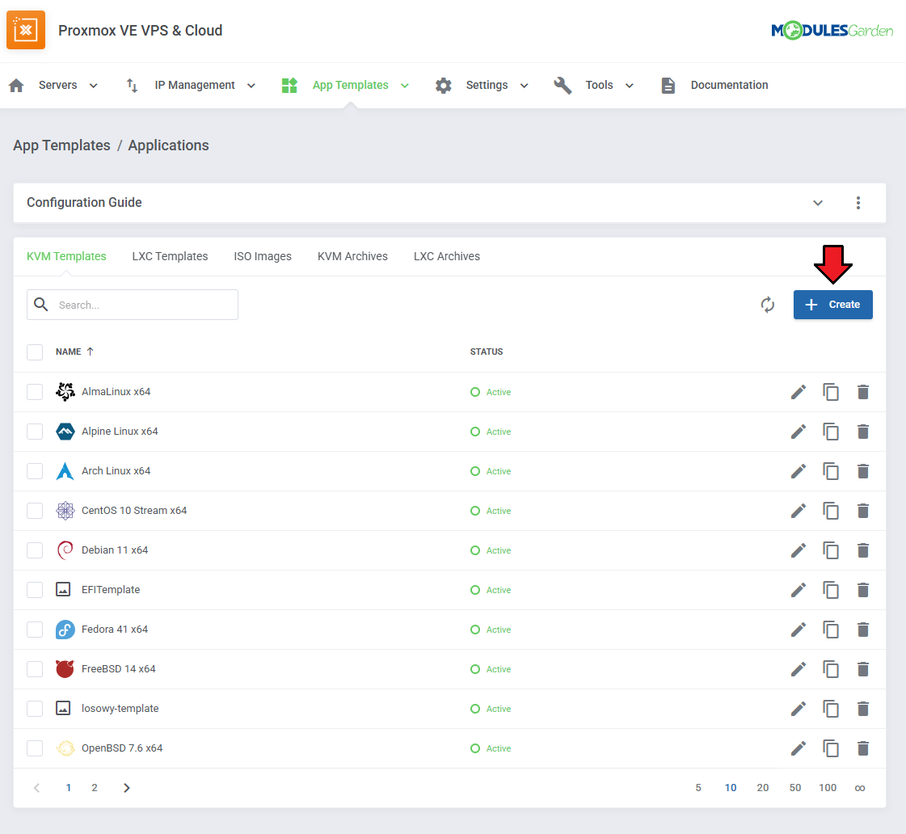Delete the Arch Linux x64 template
The image size is (906, 834).
[862, 471]
